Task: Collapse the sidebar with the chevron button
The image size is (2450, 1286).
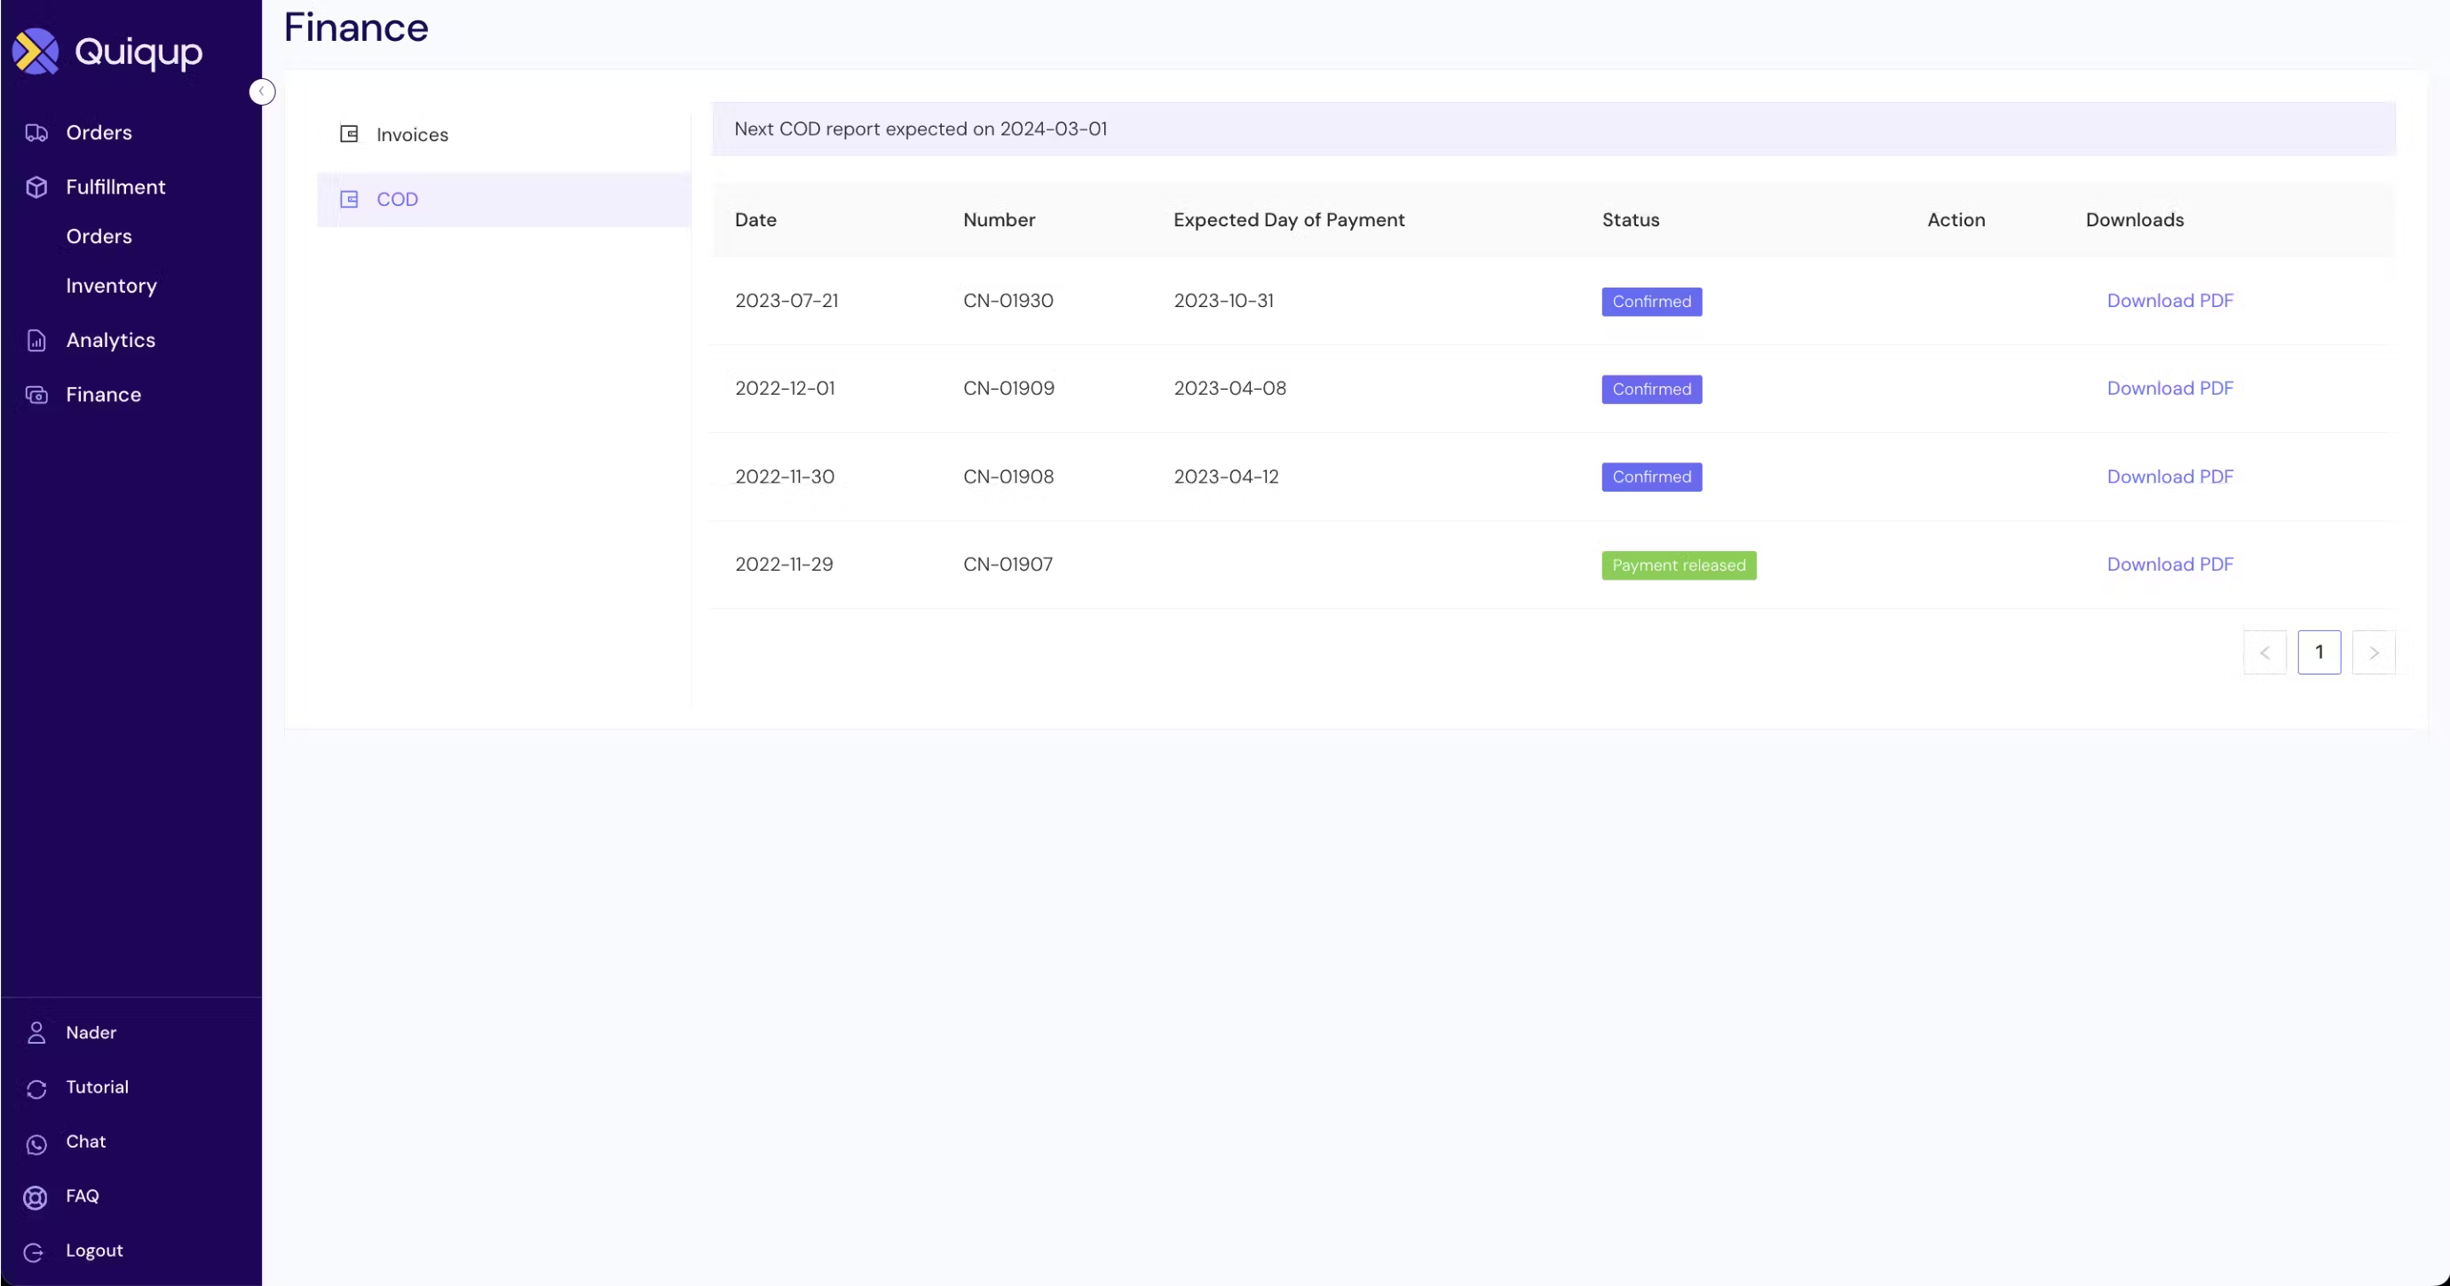Action: [262, 91]
